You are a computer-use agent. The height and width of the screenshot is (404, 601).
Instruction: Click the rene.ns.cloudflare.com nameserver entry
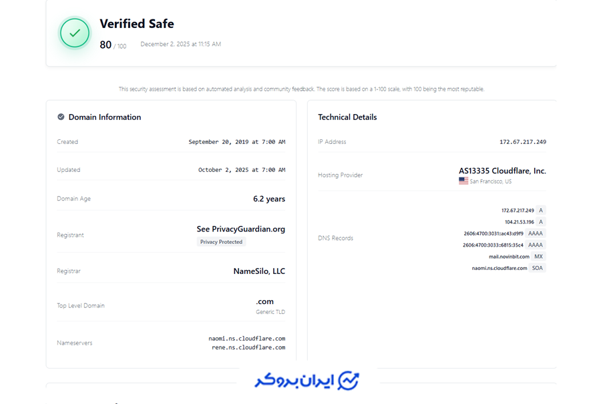tap(248, 347)
